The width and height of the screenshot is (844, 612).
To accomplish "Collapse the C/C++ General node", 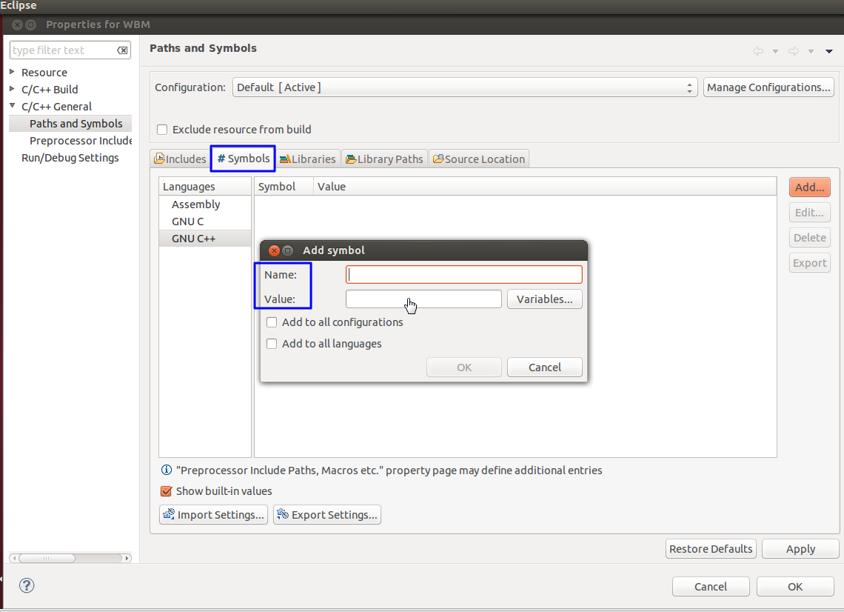I will tap(13, 106).
